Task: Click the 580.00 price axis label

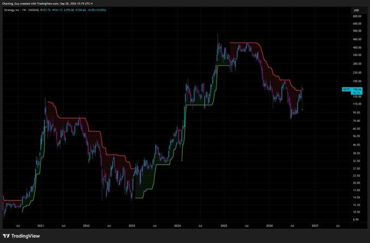Action: pos(357,31)
